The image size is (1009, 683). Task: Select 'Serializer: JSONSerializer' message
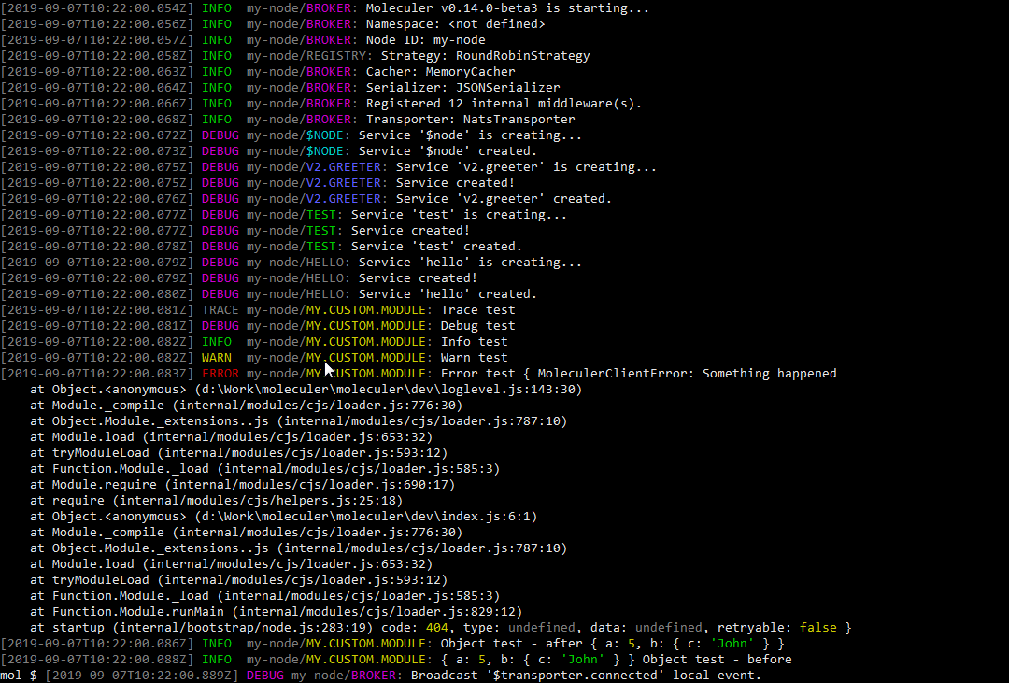pyautogui.click(x=463, y=88)
